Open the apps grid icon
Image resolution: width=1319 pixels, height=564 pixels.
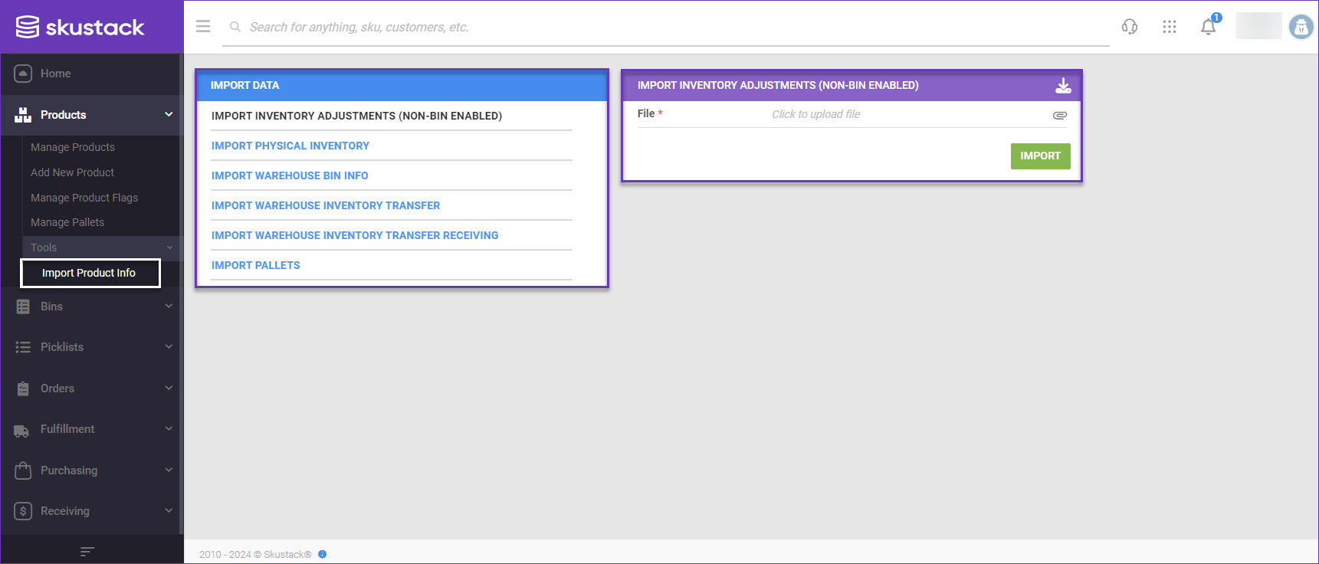[x=1169, y=27]
